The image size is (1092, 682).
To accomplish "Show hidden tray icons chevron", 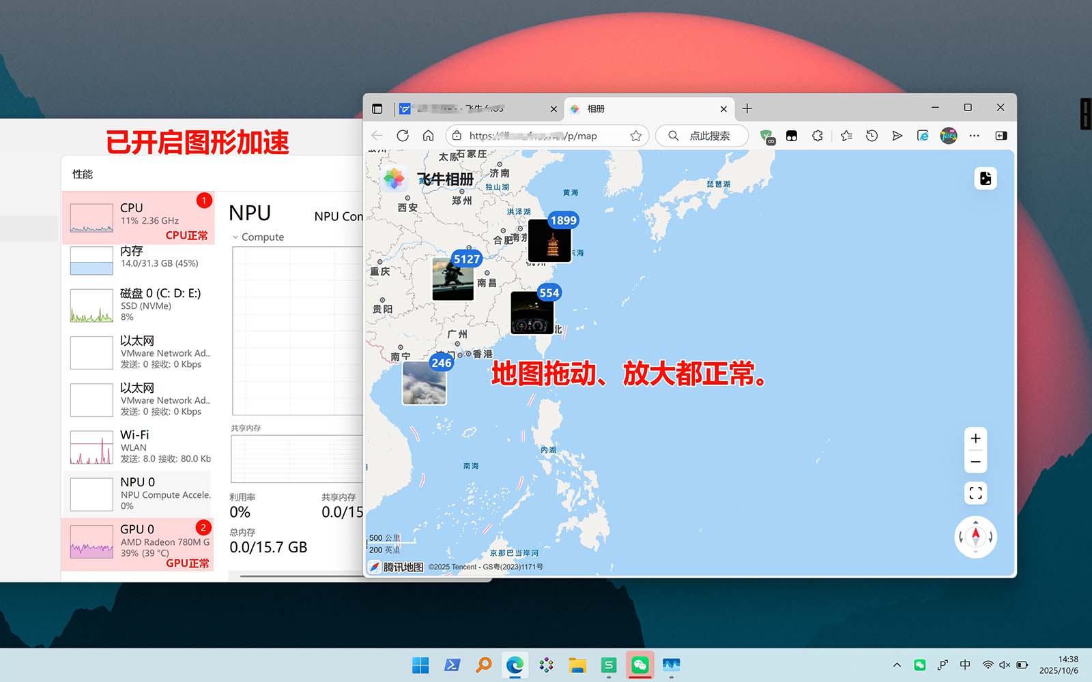I will [897, 665].
